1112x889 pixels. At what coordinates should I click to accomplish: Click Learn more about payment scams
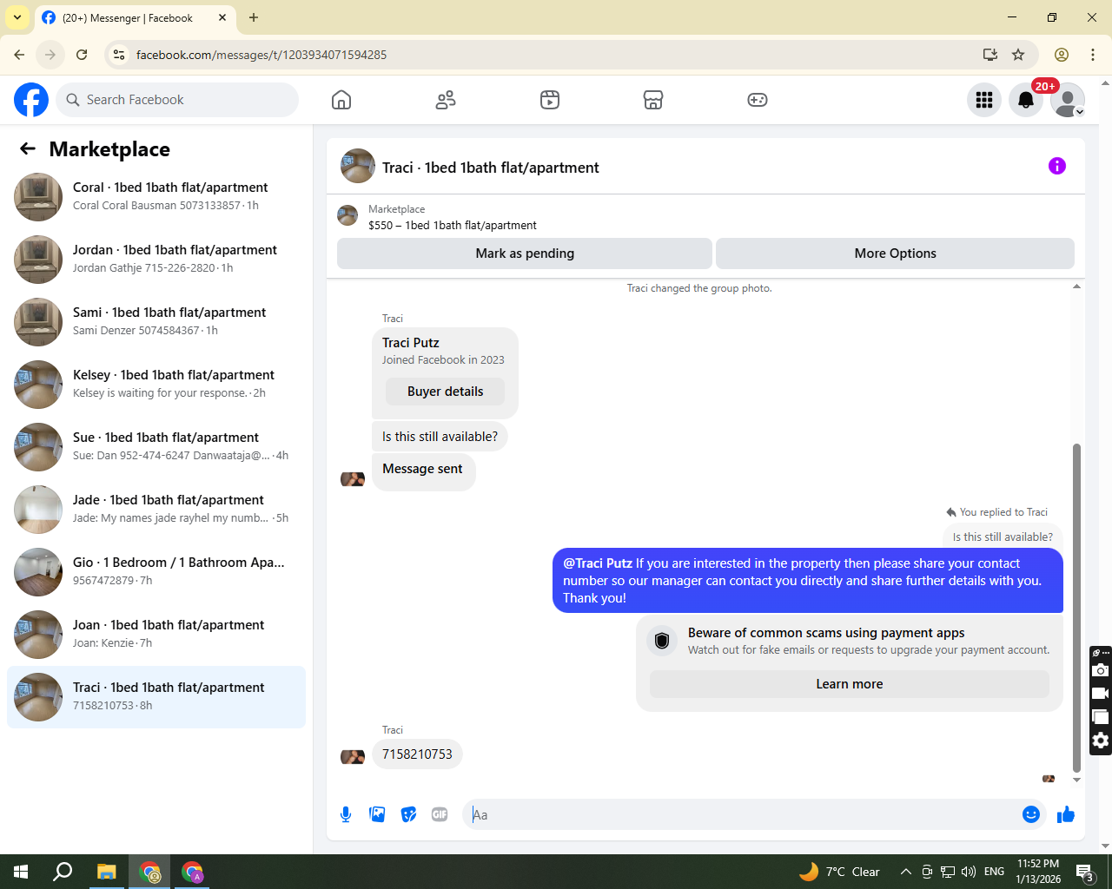tap(850, 684)
